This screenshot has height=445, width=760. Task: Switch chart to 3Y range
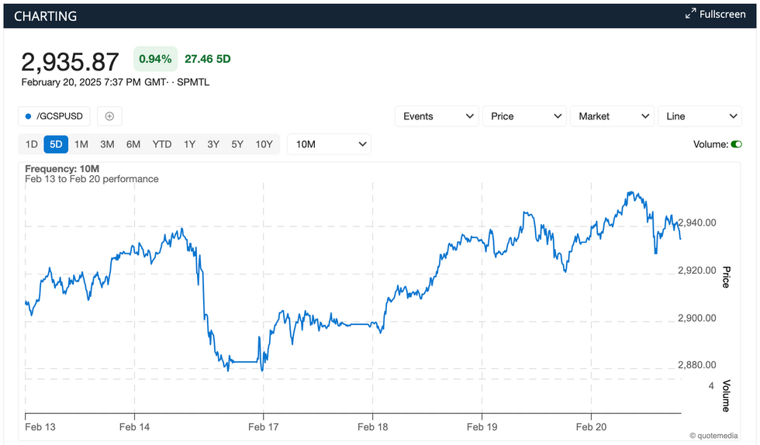pyautogui.click(x=213, y=144)
